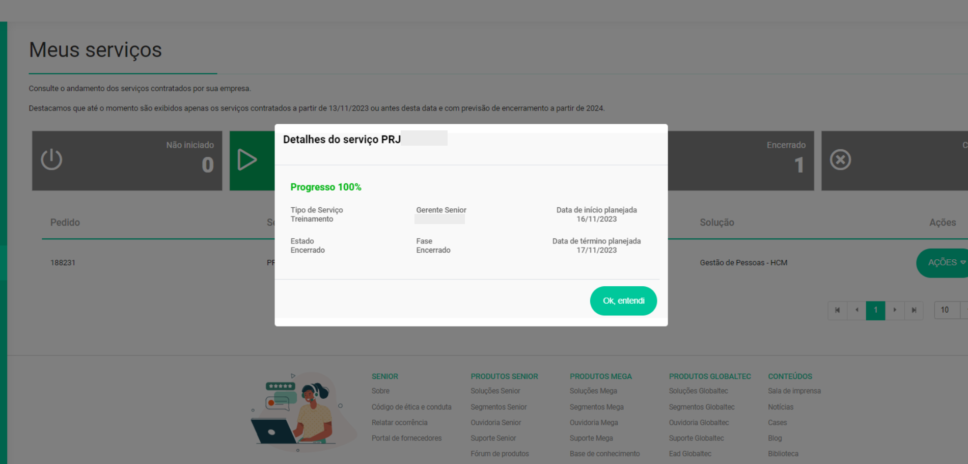Select order number 188231

click(x=63, y=263)
